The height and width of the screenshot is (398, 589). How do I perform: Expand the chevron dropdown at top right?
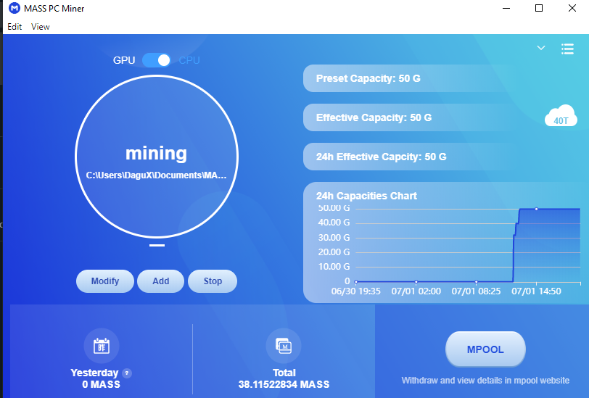point(540,48)
